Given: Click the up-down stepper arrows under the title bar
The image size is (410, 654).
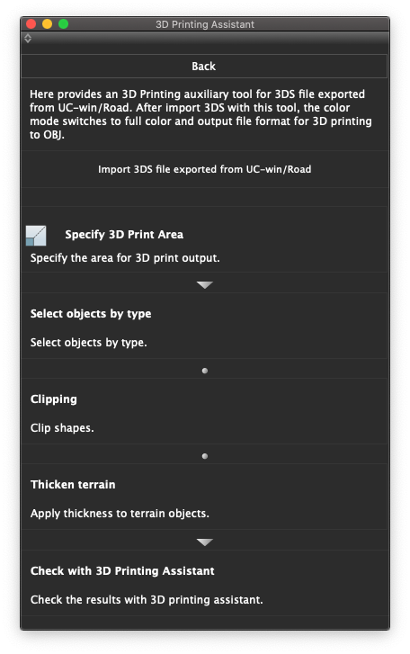Looking at the screenshot, I should (x=28, y=39).
